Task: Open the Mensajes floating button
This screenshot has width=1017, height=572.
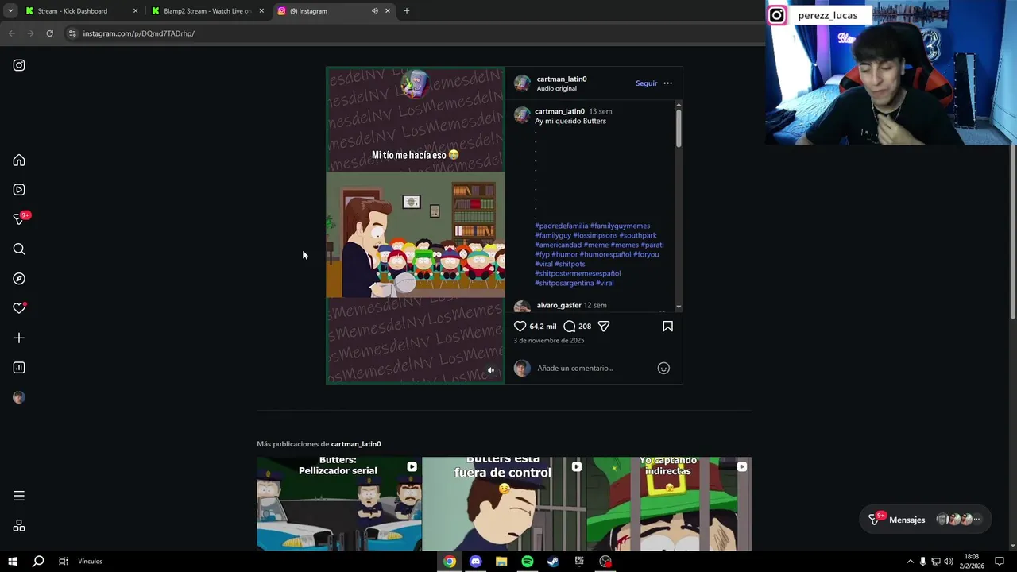Action: [x=925, y=520]
